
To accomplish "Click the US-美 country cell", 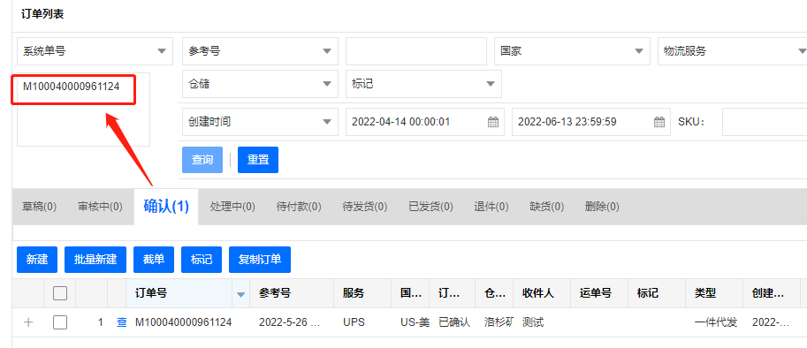I will point(415,322).
